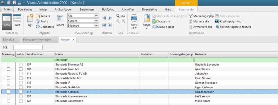Viewport: 278px width, 105px height.
Task: Sort by Namn column header
Action: coord(97,54)
